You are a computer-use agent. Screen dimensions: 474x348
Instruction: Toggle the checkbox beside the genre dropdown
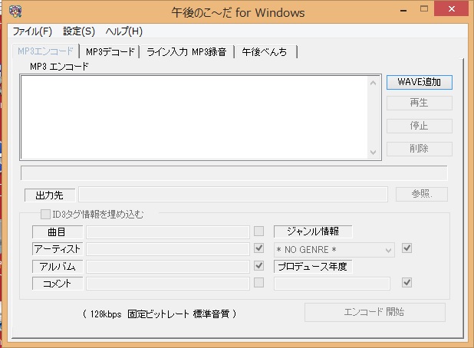tap(407, 248)
